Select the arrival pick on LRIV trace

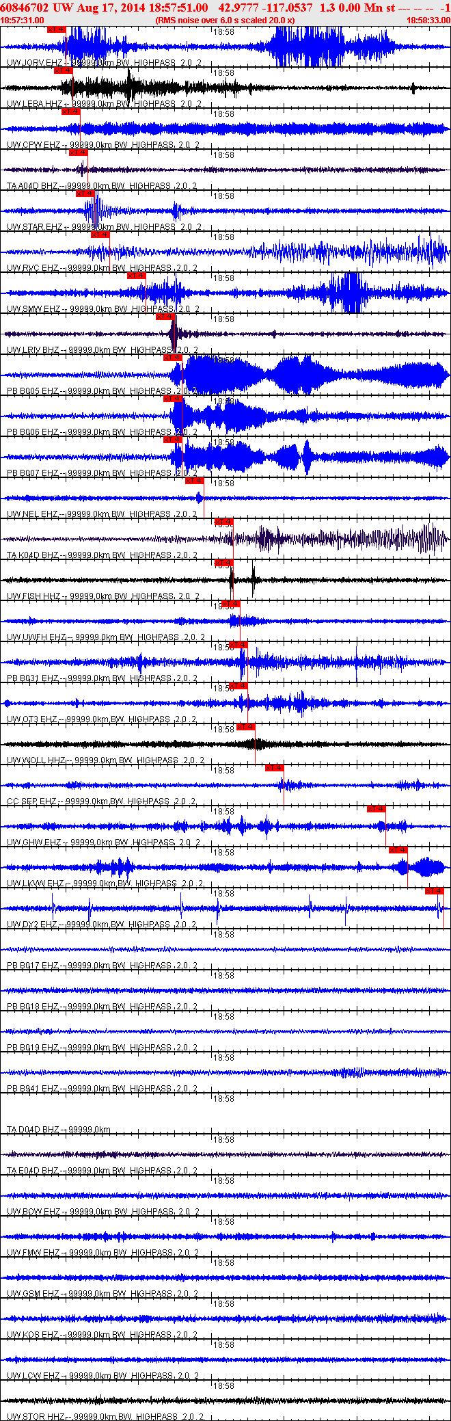coord(166,317)
